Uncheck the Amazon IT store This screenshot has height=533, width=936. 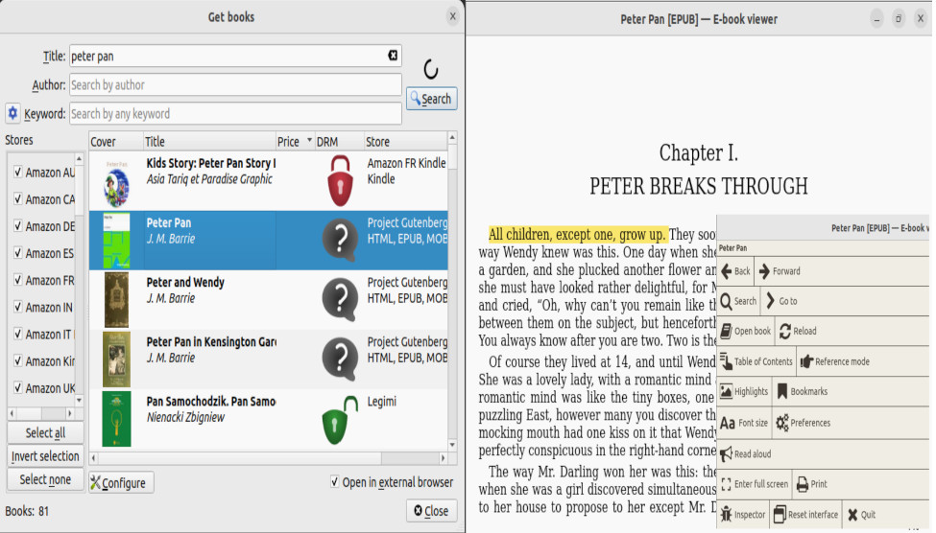click(x=18, y=334)
